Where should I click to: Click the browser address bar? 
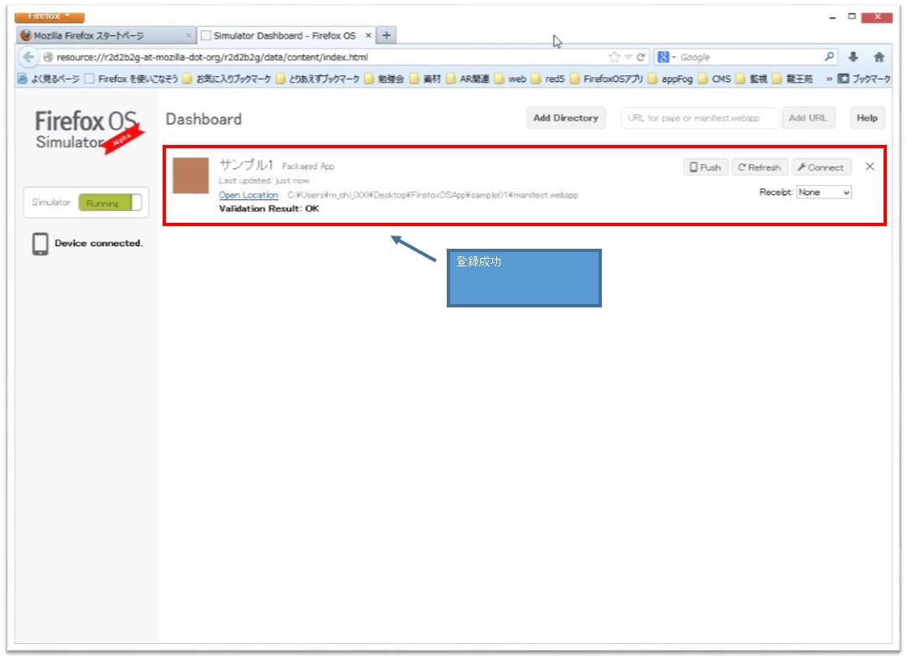324,57
